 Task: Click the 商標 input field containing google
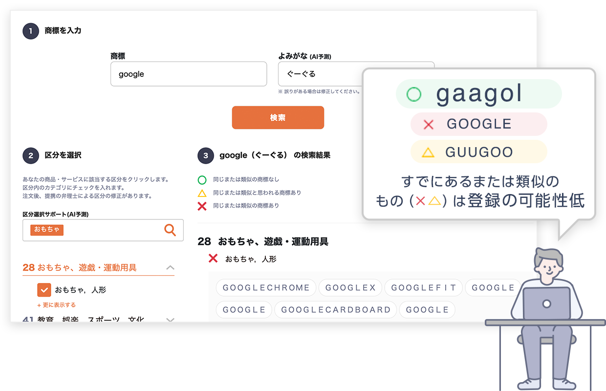click(x=188, y=74)
